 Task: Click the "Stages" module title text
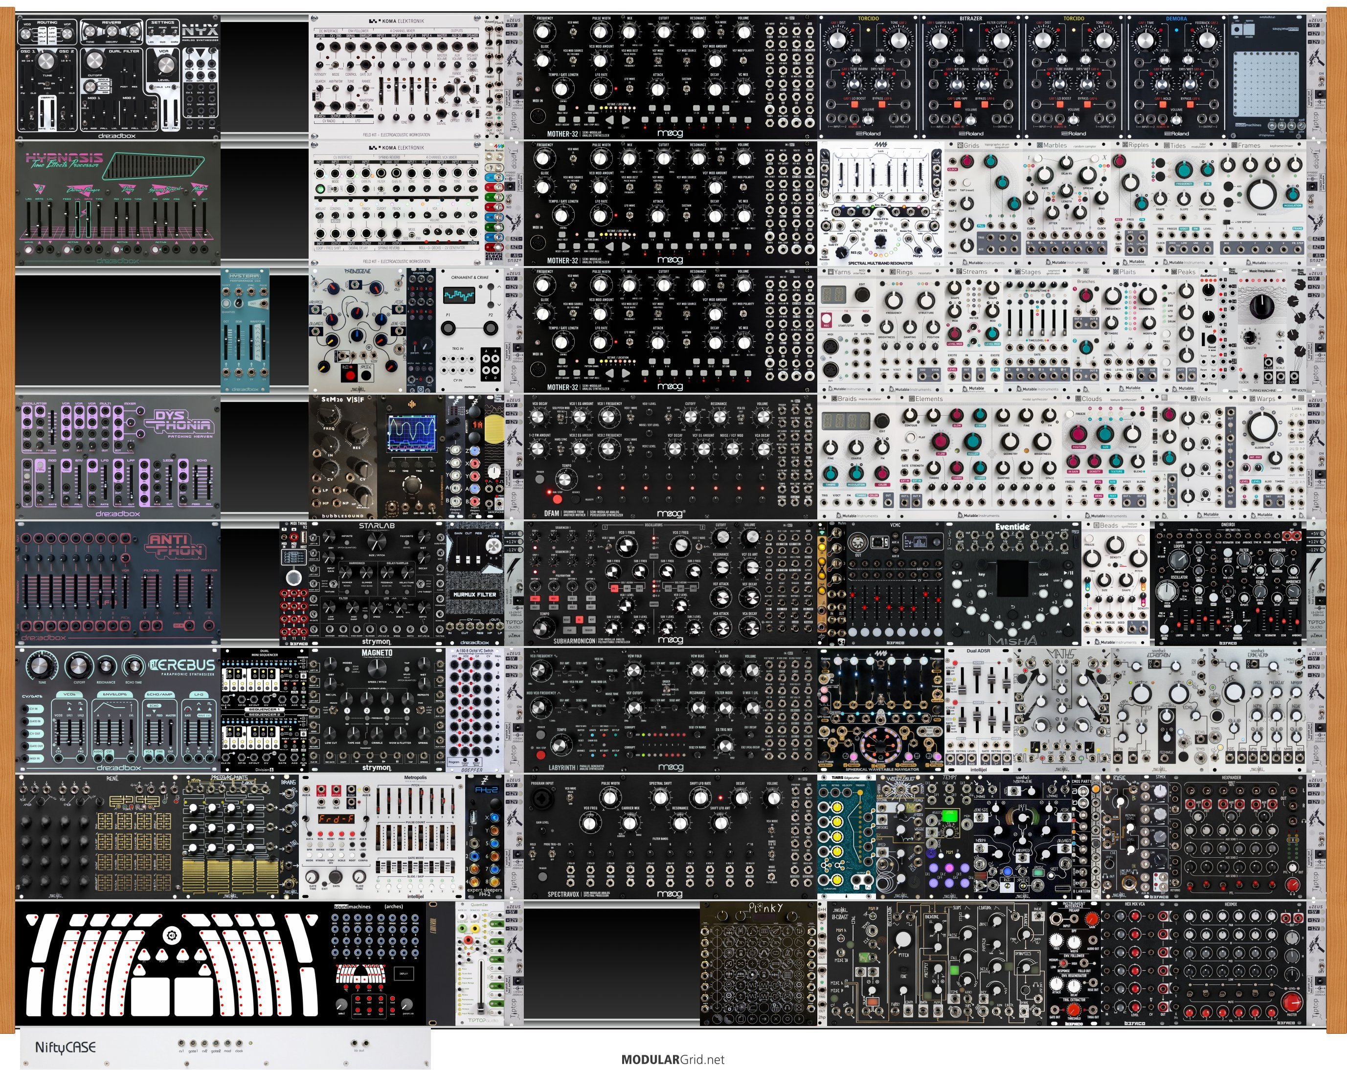(1031, 272)
